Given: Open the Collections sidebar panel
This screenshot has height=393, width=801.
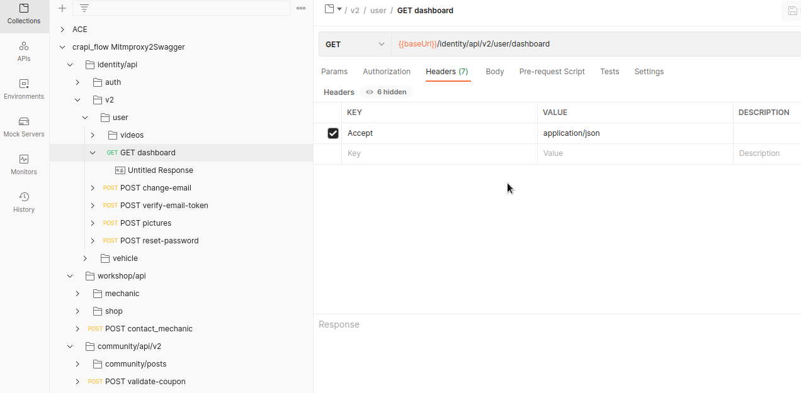Looking at the screenshot, I should pyautogui.click(x=24, y=14).
